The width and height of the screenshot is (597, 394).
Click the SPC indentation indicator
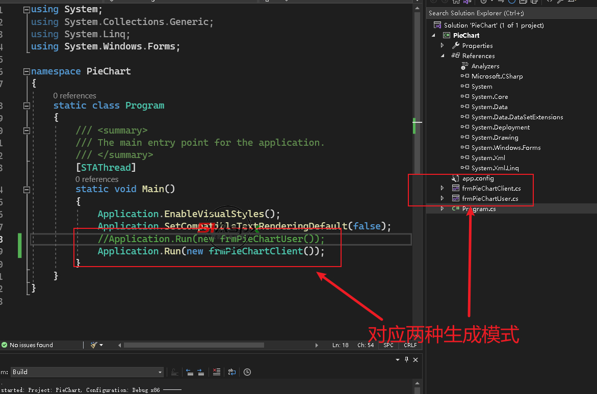coord(388,345)
